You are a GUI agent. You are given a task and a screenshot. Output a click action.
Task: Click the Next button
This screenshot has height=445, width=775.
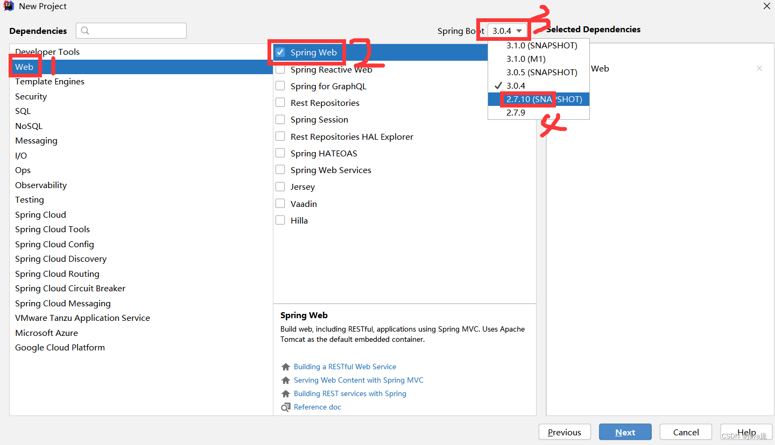(x=625, y=432)
